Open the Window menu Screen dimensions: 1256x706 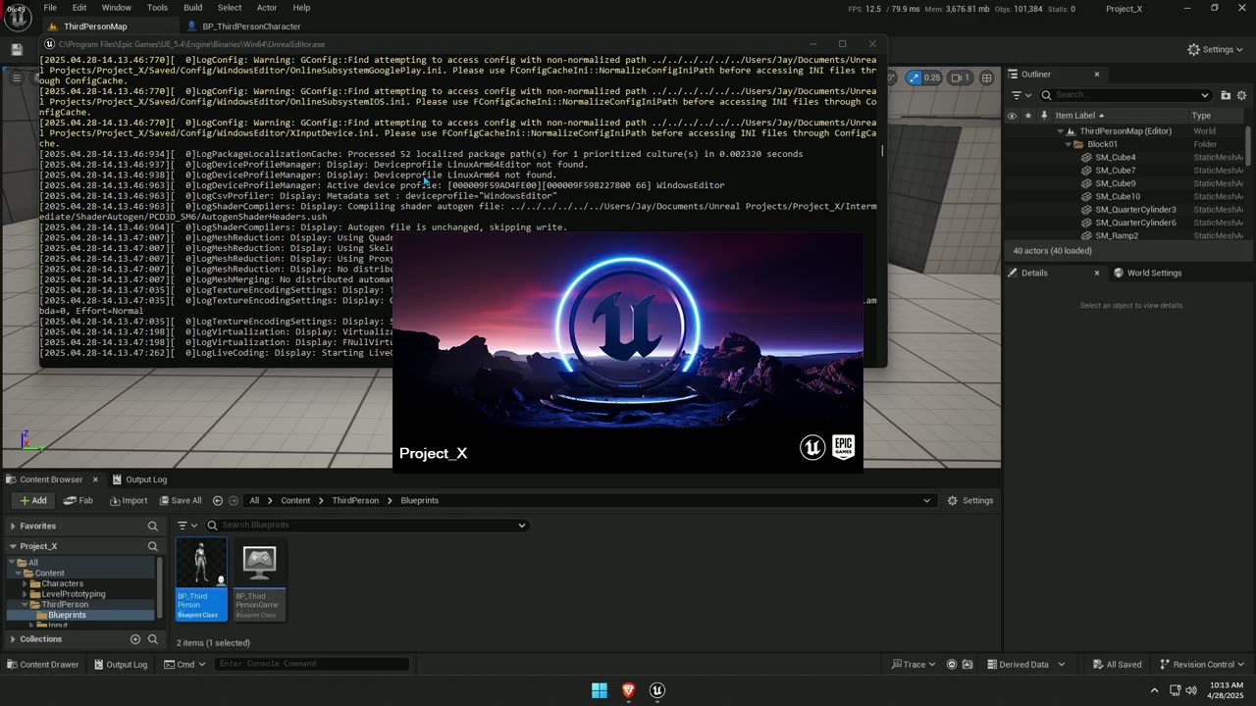click(x=117, y=8)
